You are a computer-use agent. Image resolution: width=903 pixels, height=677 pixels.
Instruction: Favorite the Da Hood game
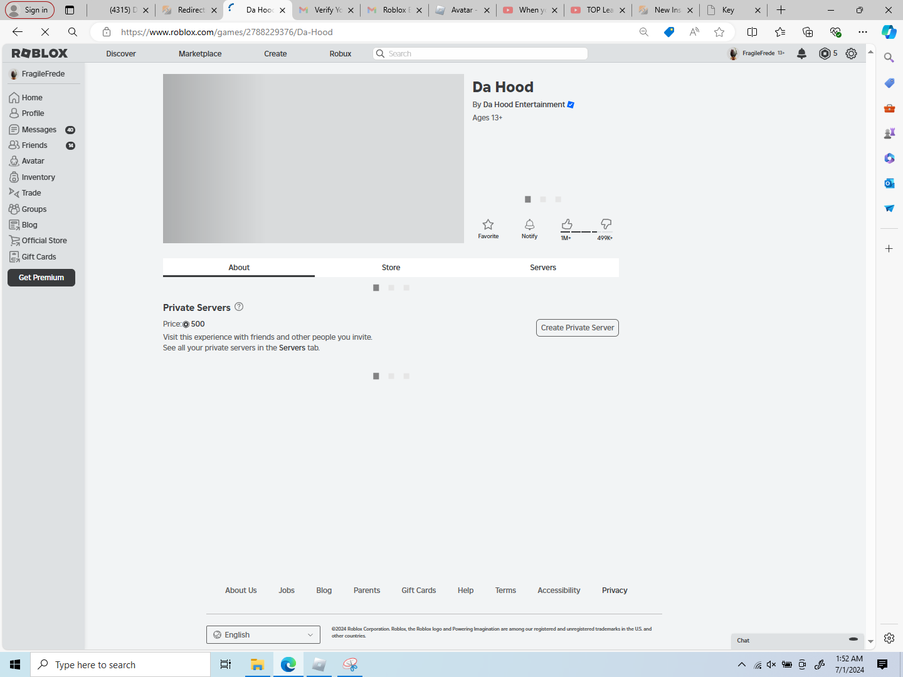(x=488, y=229)
